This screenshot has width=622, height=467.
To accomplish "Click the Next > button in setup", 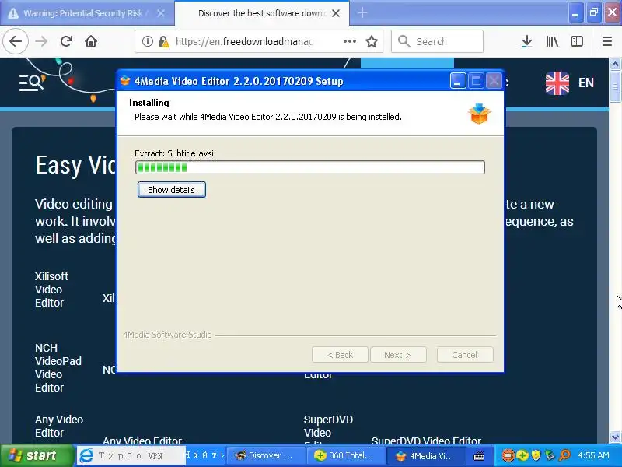I will pos(398,355).
